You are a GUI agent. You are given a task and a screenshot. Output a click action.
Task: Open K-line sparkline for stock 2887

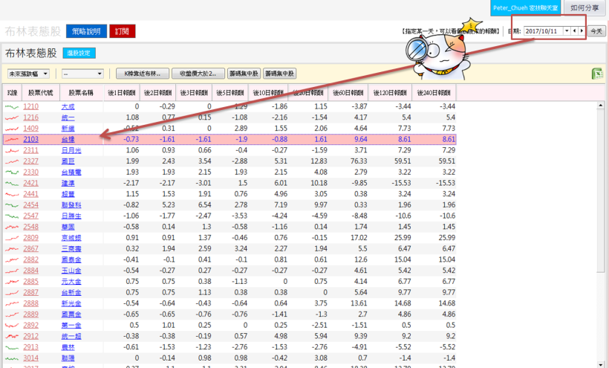click(12, 293)
